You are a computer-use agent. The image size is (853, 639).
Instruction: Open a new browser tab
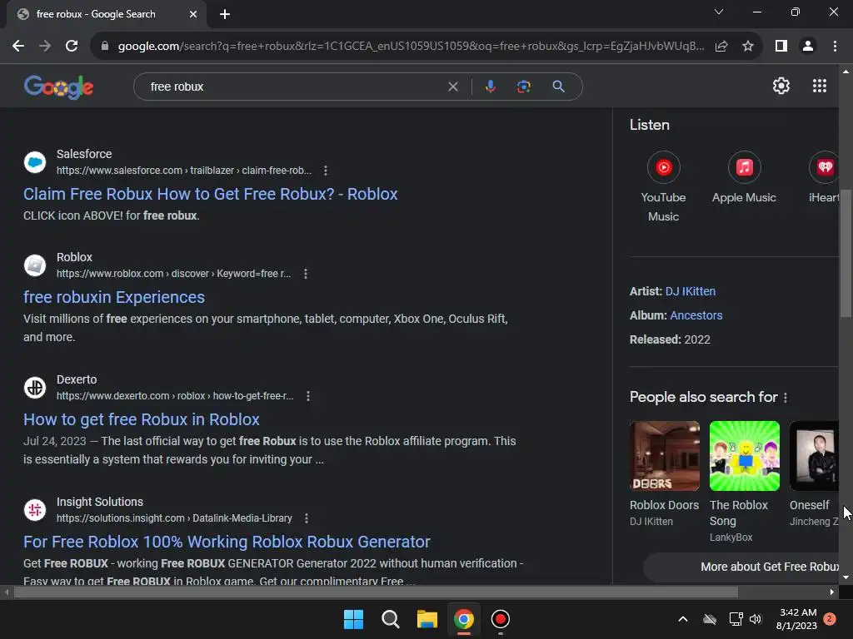click(x=225, y=14)
